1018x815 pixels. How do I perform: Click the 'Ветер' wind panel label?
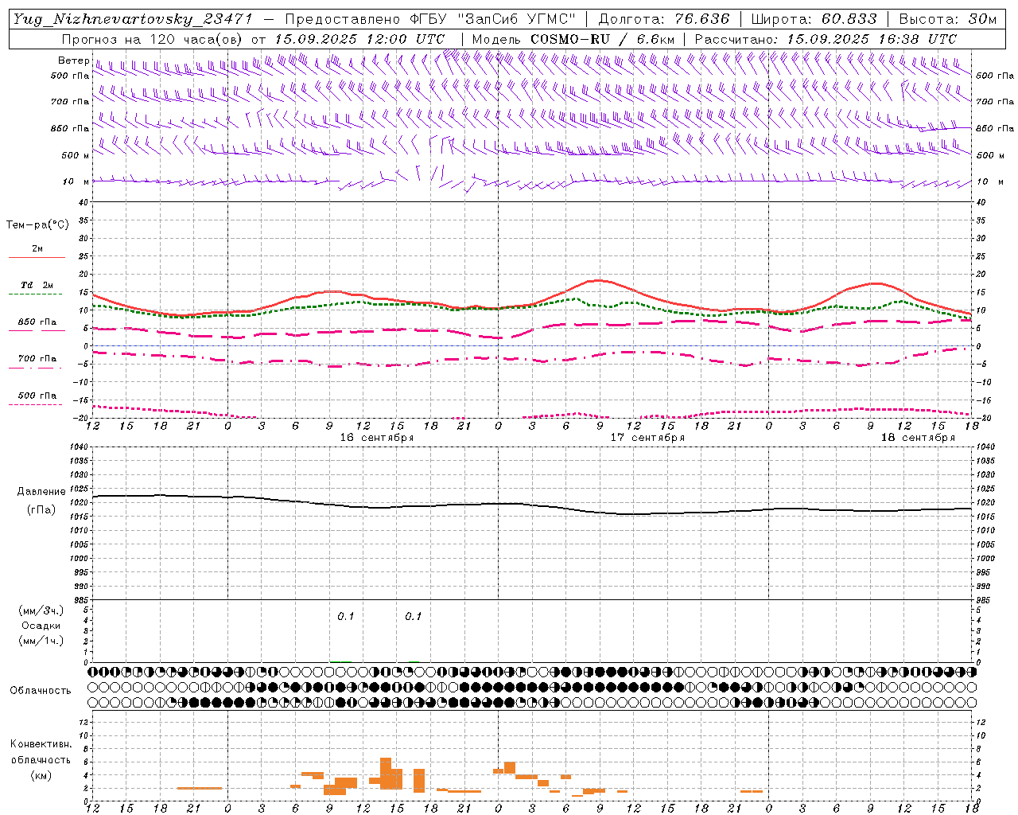(x=74, y=60)
